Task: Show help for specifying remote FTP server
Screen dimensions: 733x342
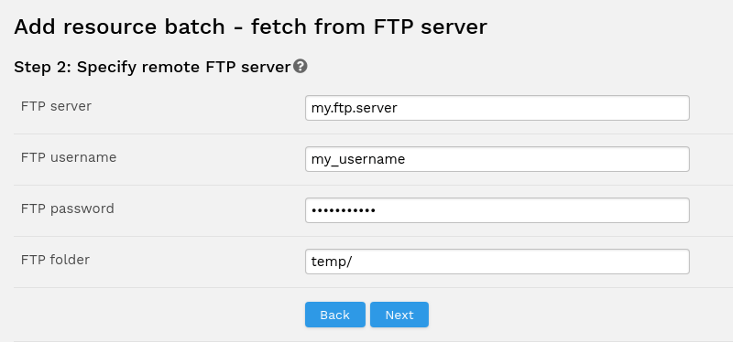Action: click(x=301, y=67)
